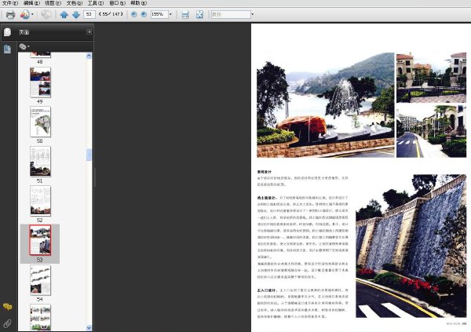This screenshot has width=471, height=332.
Task: Open the Attachments paperclip icon
Action: point(8,323)
